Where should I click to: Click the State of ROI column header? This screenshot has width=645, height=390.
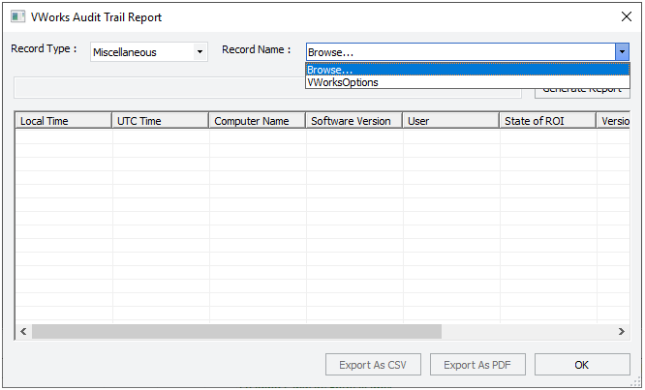tap(547, 121)
